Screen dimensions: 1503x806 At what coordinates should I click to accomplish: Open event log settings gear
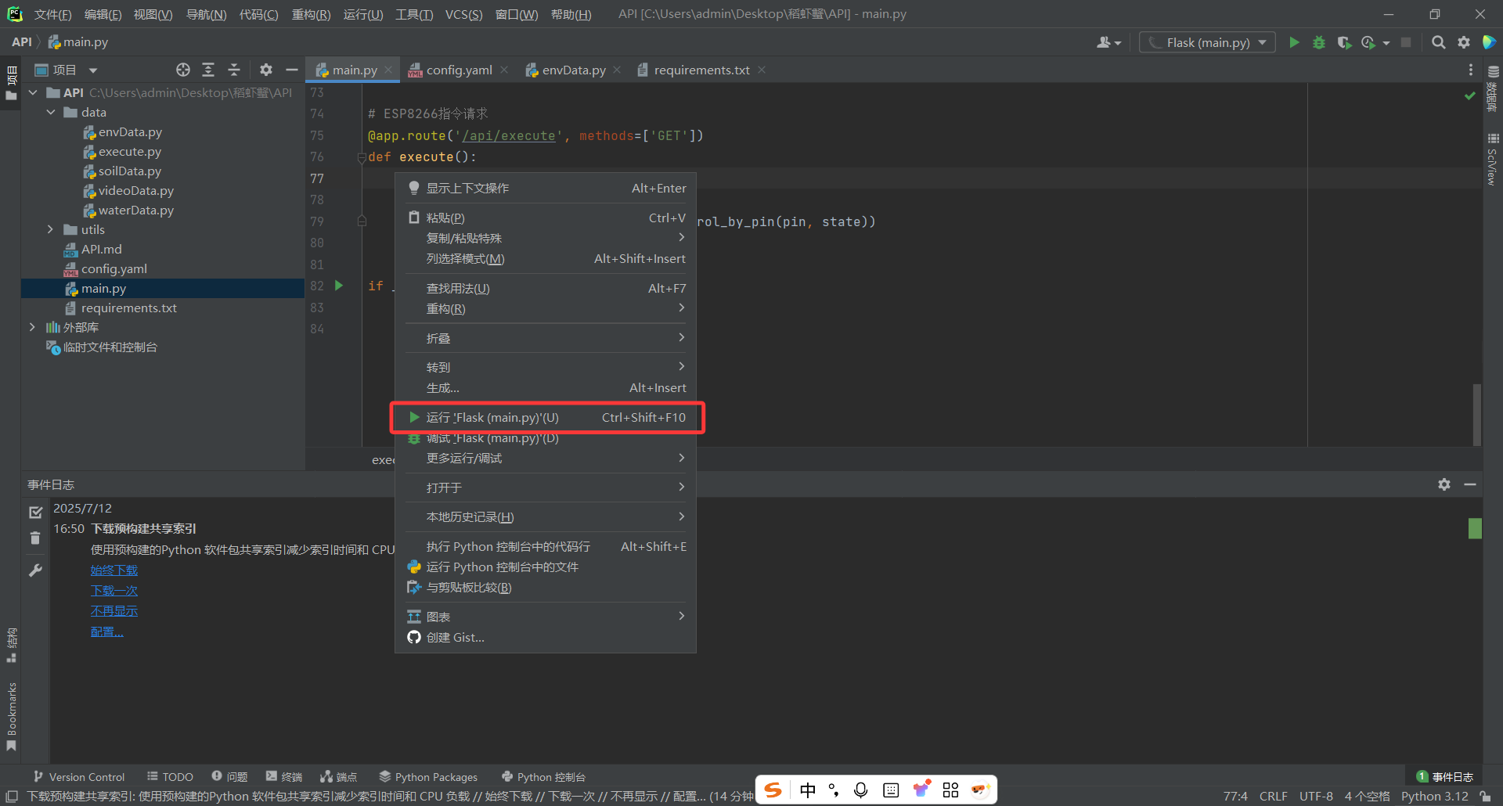pos(1444,484)
